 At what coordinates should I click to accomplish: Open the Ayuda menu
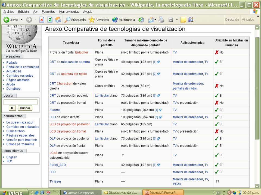coord(88,12)
